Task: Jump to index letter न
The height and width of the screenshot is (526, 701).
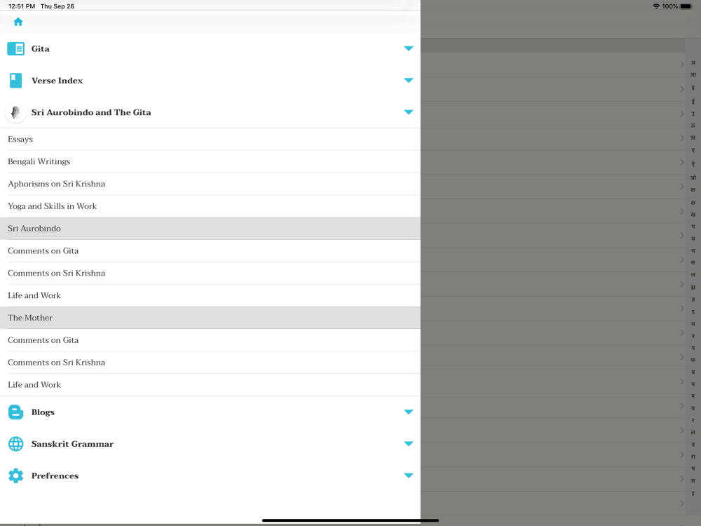Action: [x=693, y=335]
